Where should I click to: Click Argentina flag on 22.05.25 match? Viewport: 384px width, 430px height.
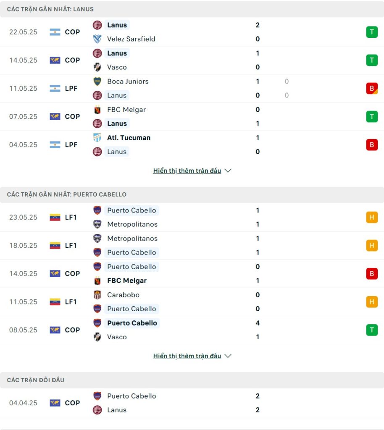click(x=55, y=32)
